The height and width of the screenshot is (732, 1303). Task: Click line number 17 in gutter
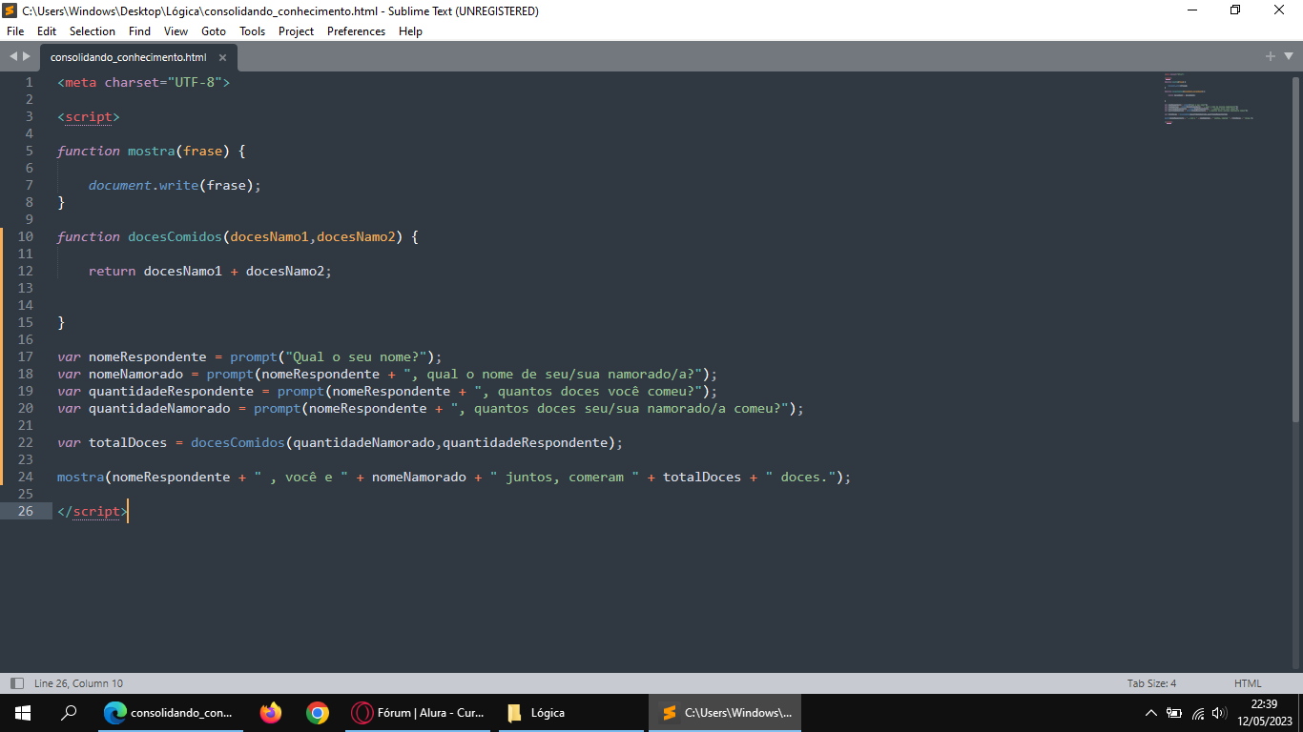(x=26, y=356)
